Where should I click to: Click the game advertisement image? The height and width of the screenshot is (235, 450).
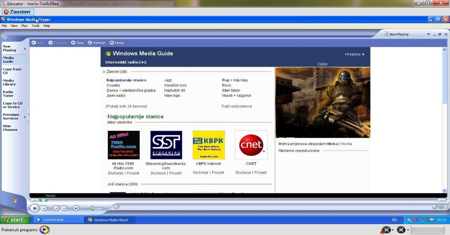tap(322, 103)
